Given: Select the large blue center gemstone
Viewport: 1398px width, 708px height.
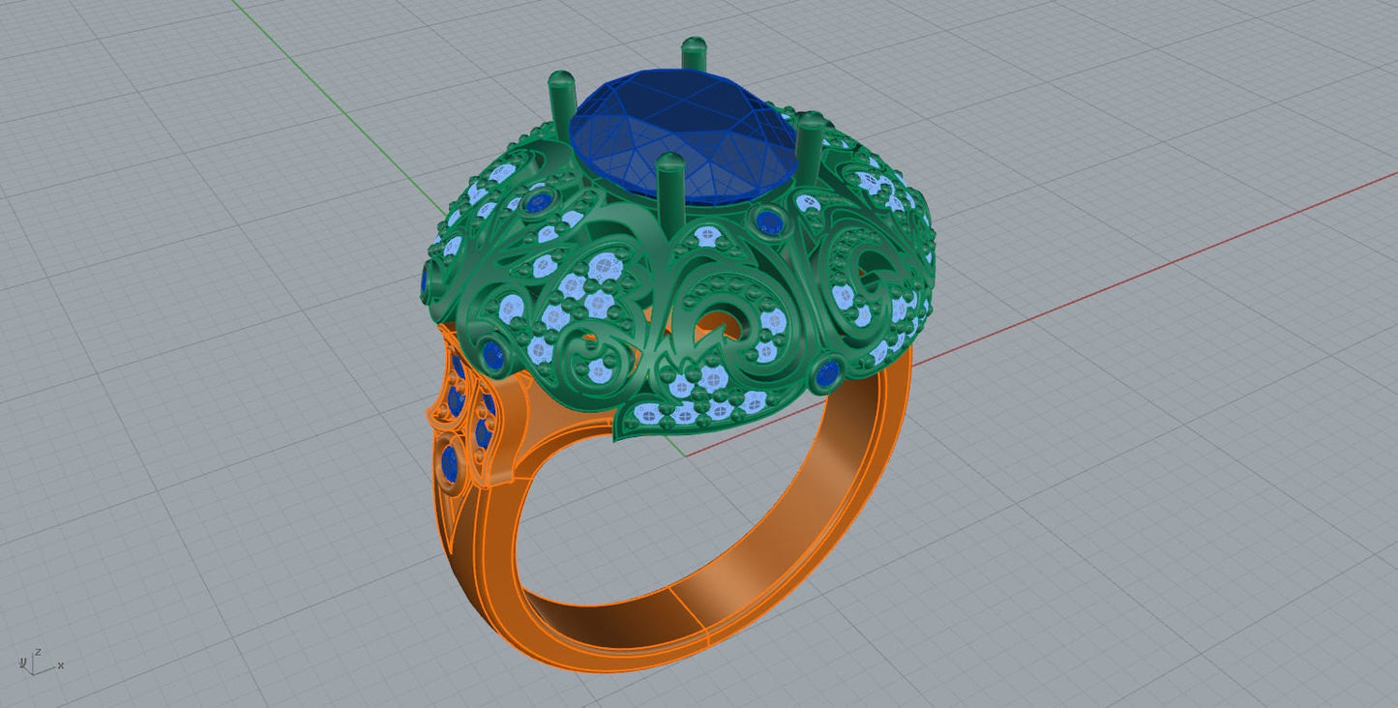Looking at the screenshot, I should pyautogui.click(x=683, y=135).
